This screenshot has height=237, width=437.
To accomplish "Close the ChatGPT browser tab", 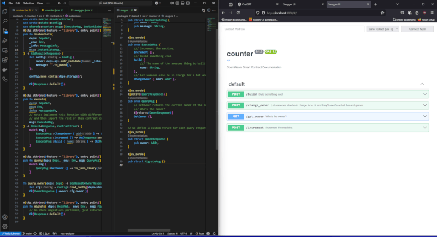I will point(277,4).
